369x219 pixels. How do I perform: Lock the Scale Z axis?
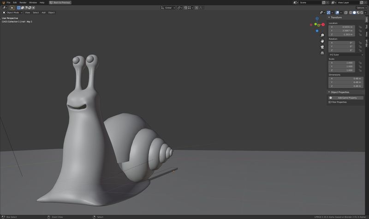tap(360, 71)
